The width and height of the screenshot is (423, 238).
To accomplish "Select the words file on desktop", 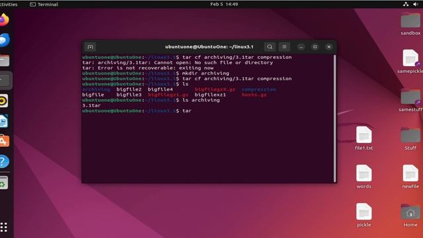I will tap(364, 177).
